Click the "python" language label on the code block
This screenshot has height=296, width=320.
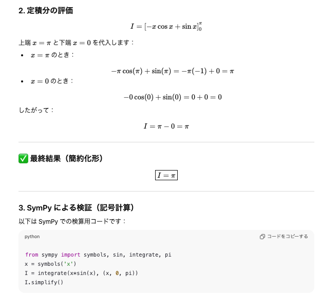(x=32, y=237)
